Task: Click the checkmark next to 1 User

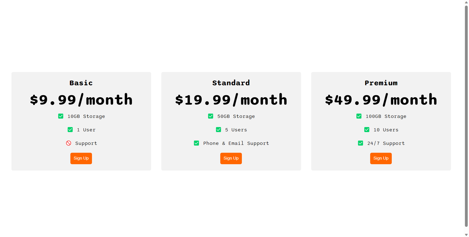Action: point(70,130)
